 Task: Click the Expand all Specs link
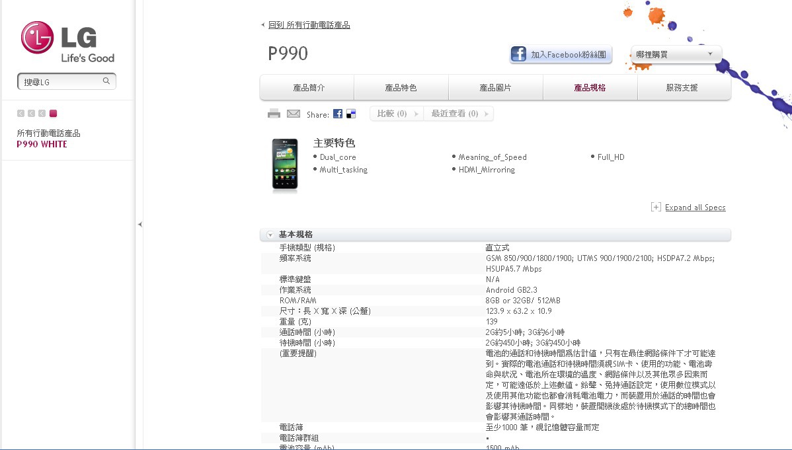coord(695,207)
